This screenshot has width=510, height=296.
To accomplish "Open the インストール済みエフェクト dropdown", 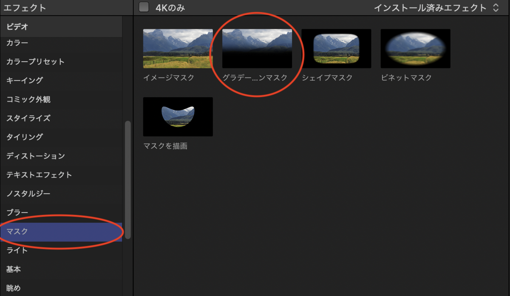I will tap(437, 8).
